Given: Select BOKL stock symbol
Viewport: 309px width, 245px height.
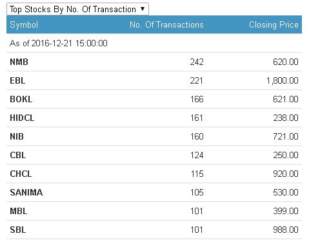Looking at the screenshot, I should 21,99.
